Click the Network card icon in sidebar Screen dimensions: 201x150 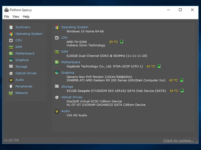coord(11,93)
